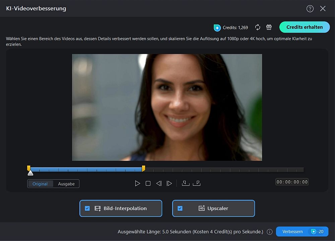Disable the Bild-Interpolation checkbox
This screenshot has width=335, height=241.
(87, 208)
